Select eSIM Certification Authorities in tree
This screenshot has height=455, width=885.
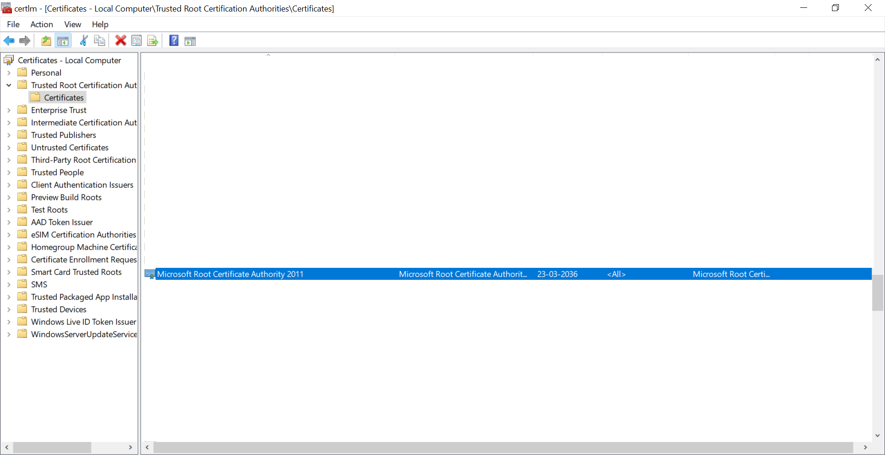tap(83, 235)
